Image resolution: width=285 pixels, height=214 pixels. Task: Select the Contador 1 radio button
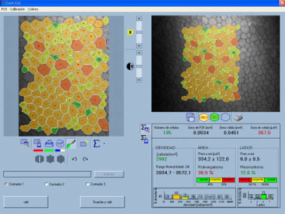[x=6, y=184]
